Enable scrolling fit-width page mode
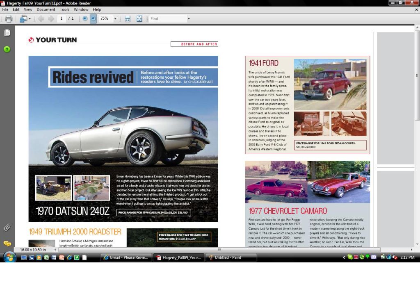 coord(128,18)
